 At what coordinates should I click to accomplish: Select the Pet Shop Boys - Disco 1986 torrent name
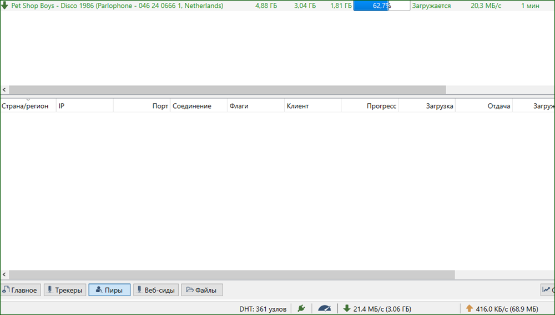(117, 6)
